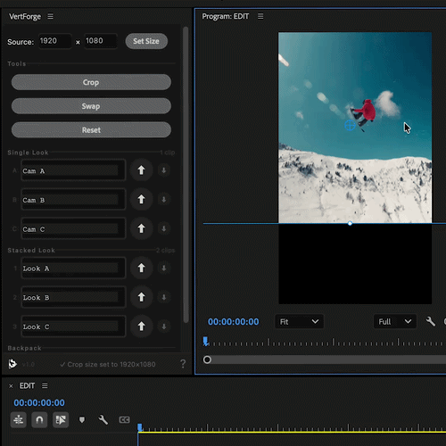The width and height of the screenshot is (446, 446).
Task: Click the down arrow for Cam A
Action: (x=163, y=170)
